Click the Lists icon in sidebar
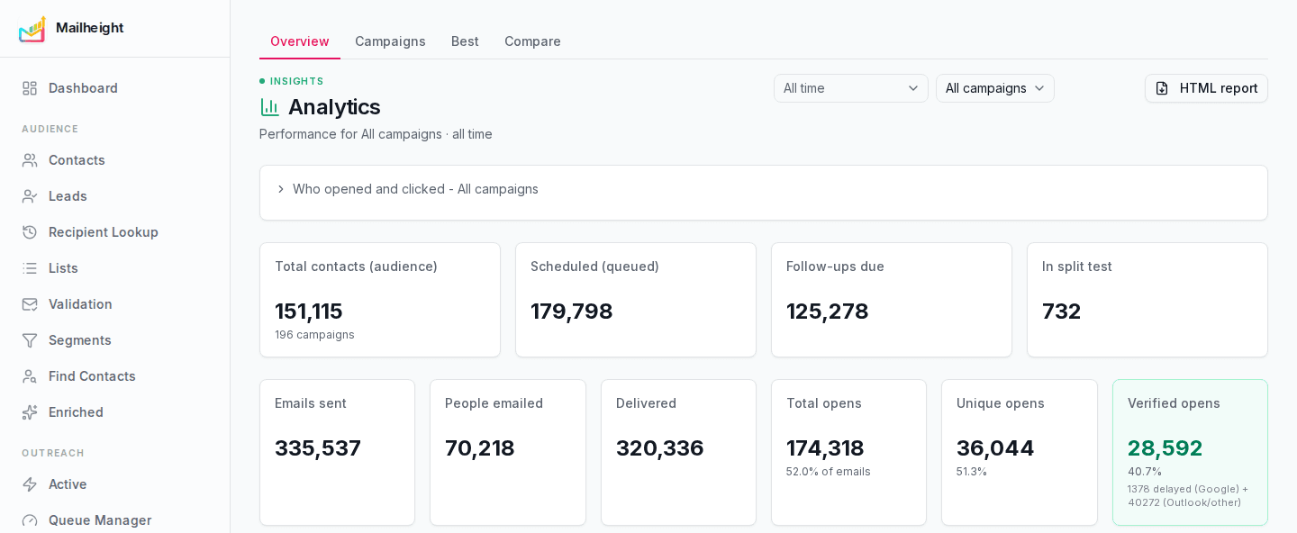The width and height of the screenshot is (1297, 533). coord(30,268)
